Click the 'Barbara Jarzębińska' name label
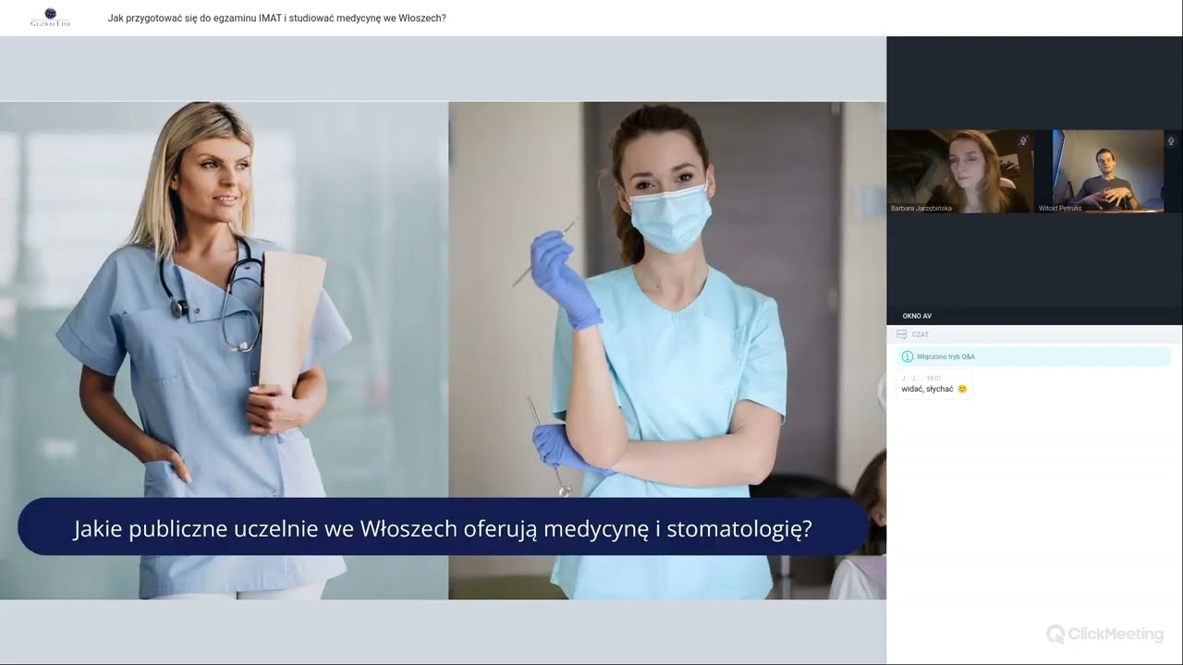This screenshot has width=1183, height=665. coord(921,209)
